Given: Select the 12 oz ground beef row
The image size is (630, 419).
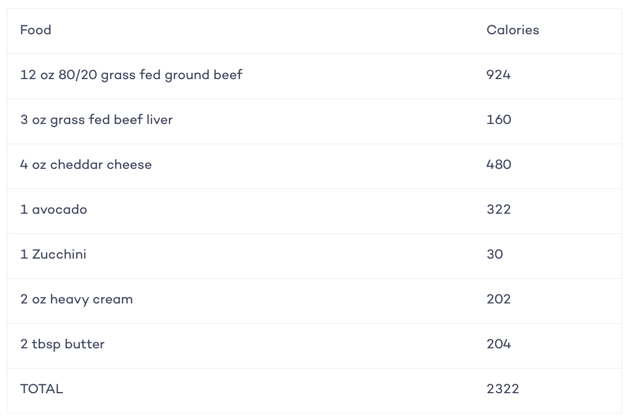Looking at the screenshot, I should [x=314, y=76].
